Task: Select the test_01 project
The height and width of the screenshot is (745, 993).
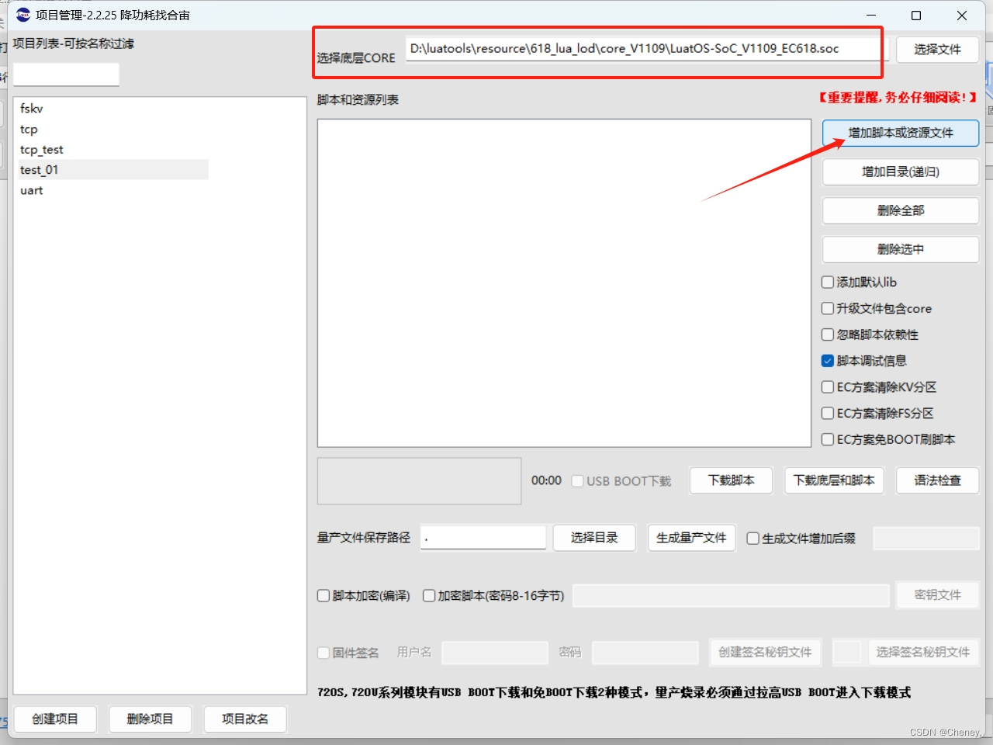Action: point(113,170)
